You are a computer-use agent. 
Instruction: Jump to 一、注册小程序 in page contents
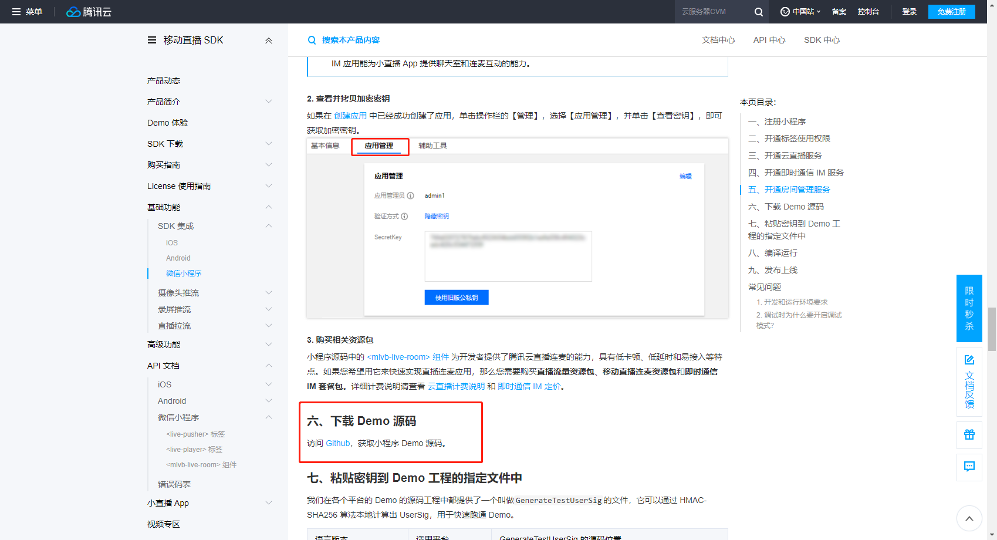click(777, 122)
